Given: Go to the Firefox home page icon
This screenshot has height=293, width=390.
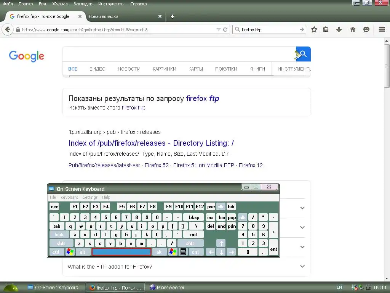Looking at the screenshot, I should click(352, 30).
